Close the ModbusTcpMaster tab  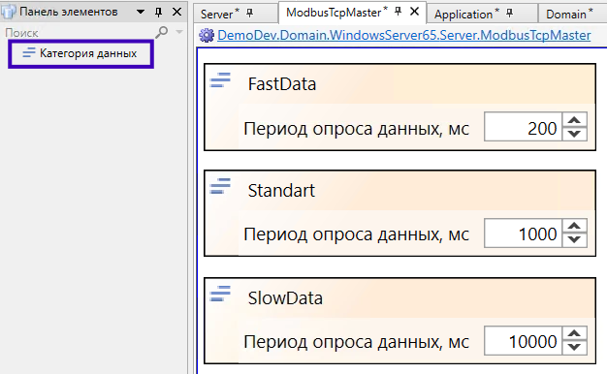tap(415, 12)
